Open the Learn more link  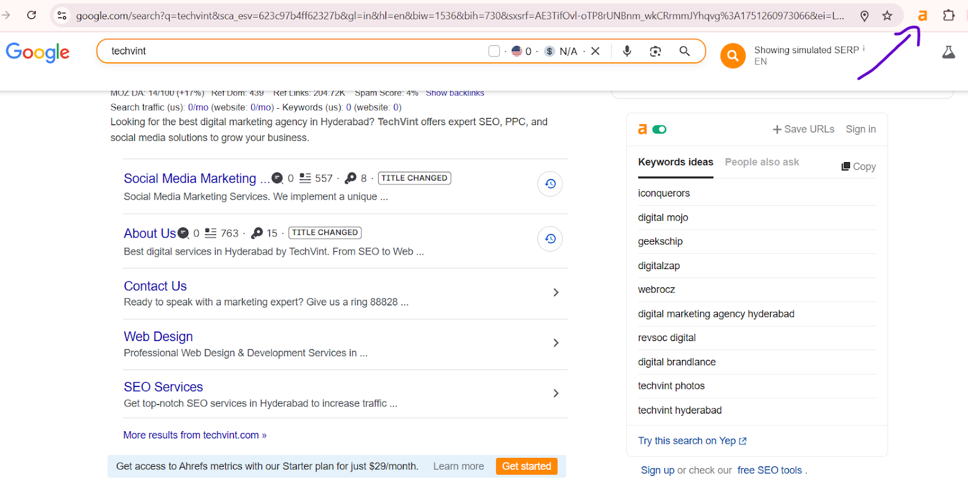[458, 466]
